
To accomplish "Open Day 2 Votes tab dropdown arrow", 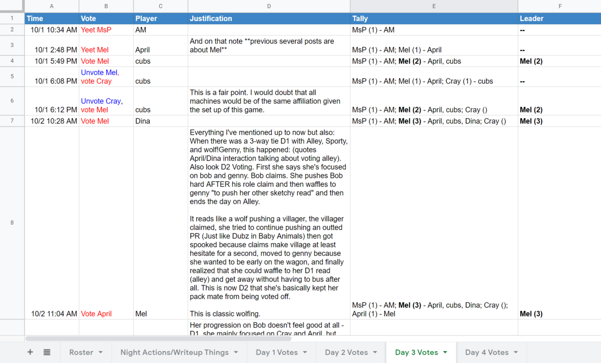I will point(375,352).
